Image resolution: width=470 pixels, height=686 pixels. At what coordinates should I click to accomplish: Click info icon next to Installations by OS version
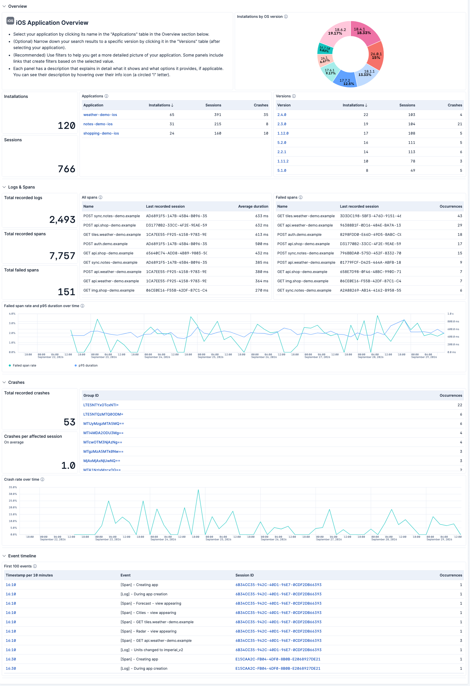point(286,17)
